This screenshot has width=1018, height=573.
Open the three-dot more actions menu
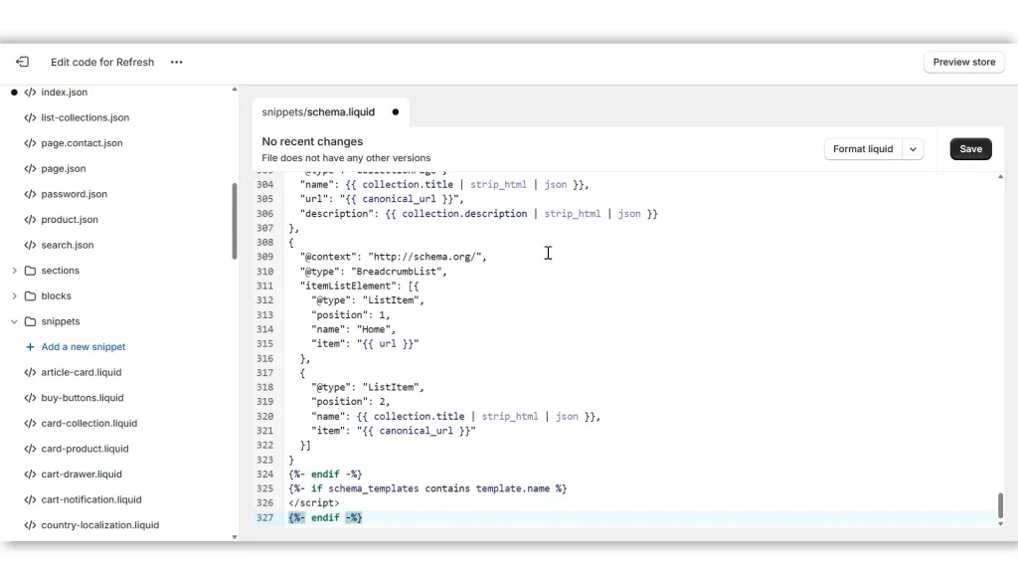(177, 62)
